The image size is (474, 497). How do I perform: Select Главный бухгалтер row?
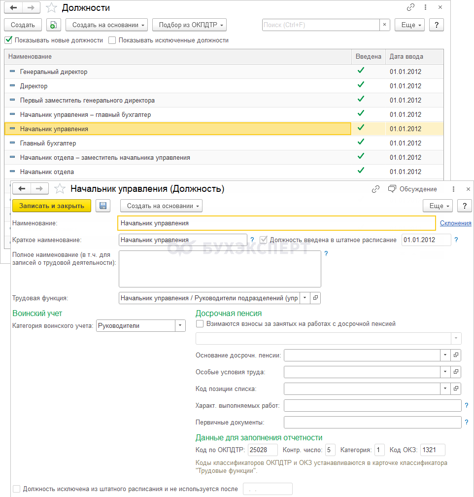coord(224,143)
